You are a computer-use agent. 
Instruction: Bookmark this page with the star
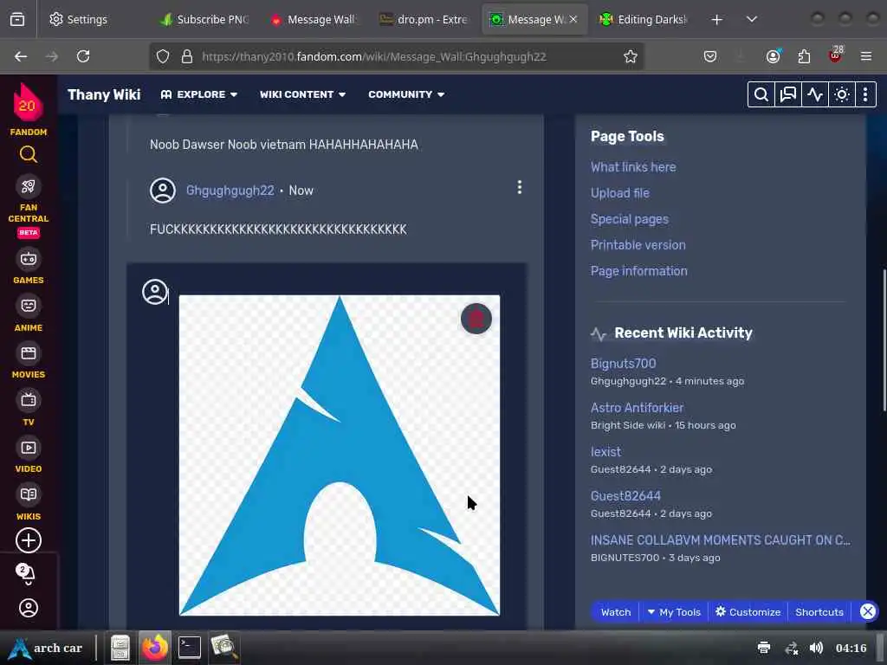(x=631, y=56)
